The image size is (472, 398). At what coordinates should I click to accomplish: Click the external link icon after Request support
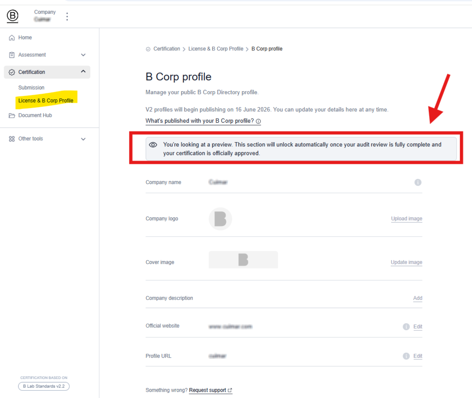(230, 390)
